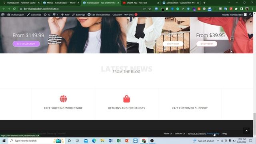The width and height of the screenshot is (256, 144).
Task: Click the shopping bag icon above Returns and Exchanges
Action: point(126,99)
